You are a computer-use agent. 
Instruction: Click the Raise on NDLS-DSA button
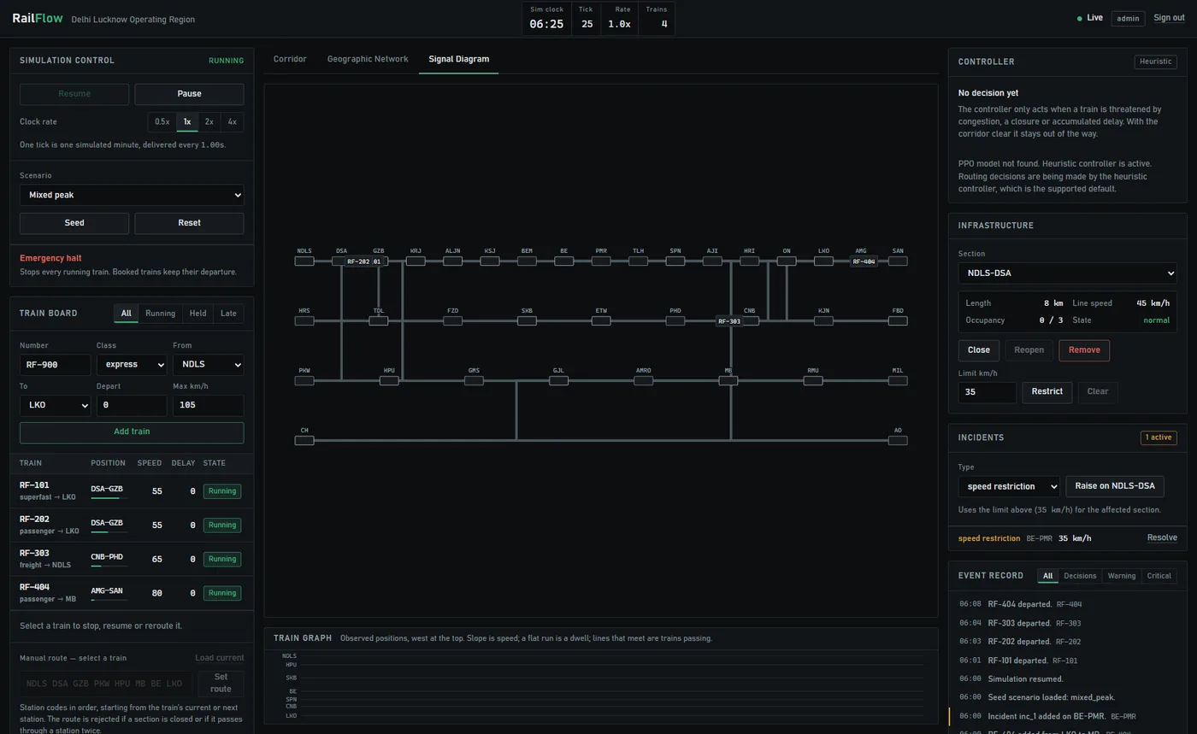coord(1115,487)
